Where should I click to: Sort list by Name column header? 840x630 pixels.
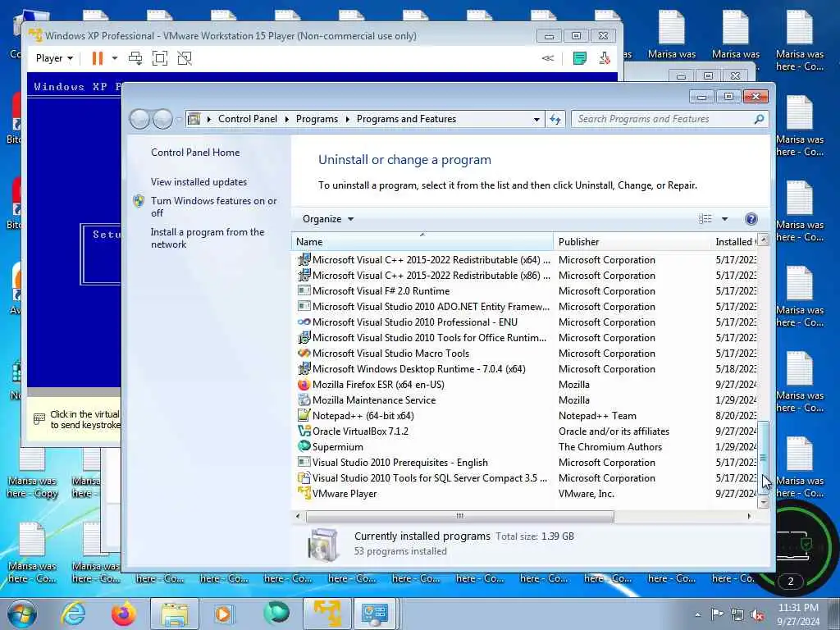click(422, 242)
